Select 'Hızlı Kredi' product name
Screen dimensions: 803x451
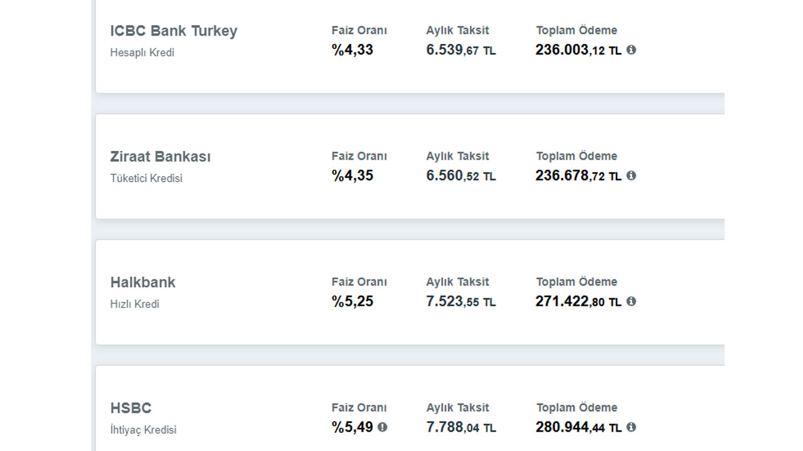[135, 304]
